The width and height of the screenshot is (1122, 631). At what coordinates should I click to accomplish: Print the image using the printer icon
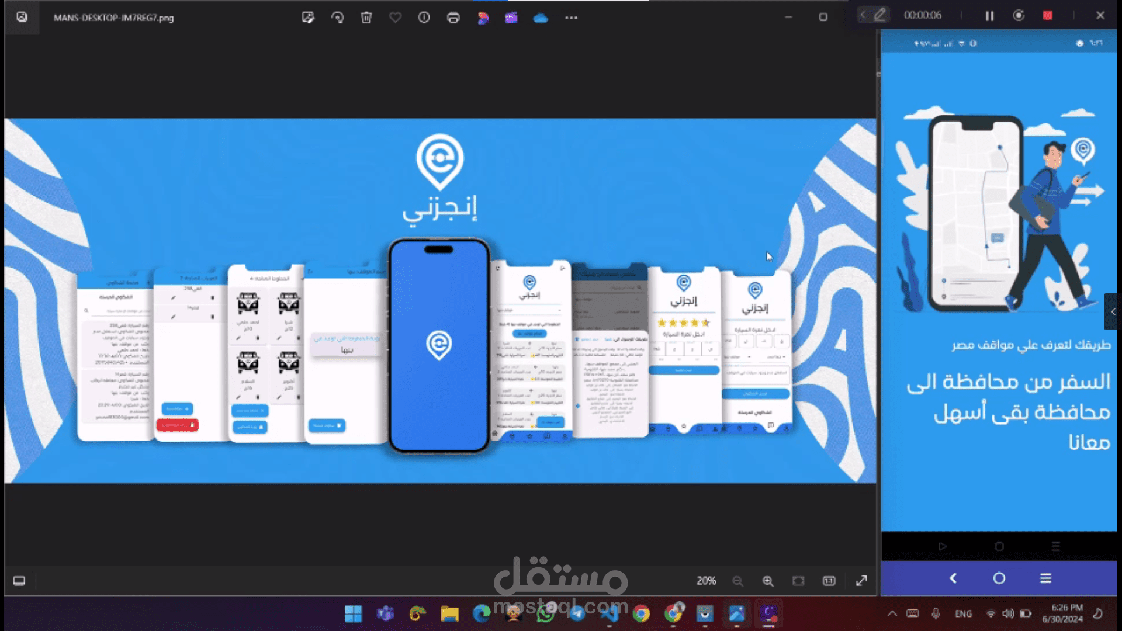coord(453,18)
